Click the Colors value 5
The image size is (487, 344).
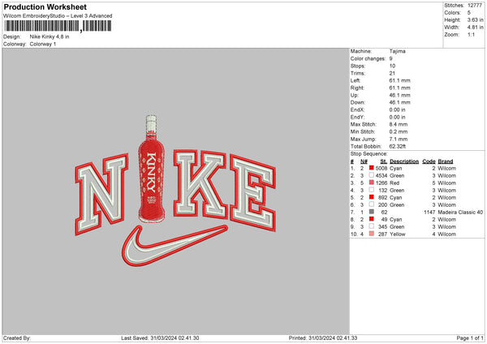(468, 13)
